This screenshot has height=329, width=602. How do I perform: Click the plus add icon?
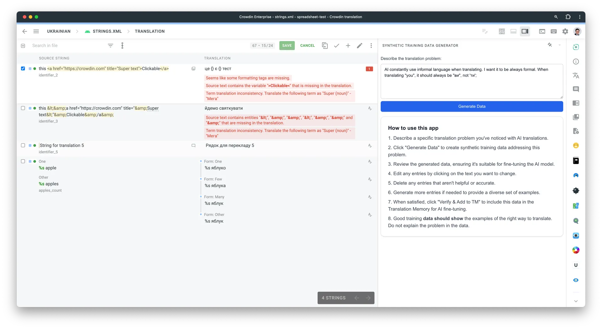click(348, 46)
